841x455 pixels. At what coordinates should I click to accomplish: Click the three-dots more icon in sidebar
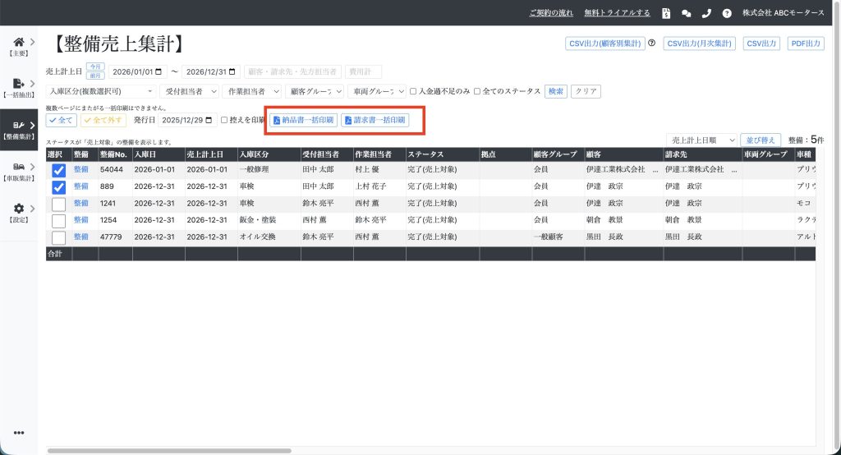pyautogui.click(x=18, y=433)
